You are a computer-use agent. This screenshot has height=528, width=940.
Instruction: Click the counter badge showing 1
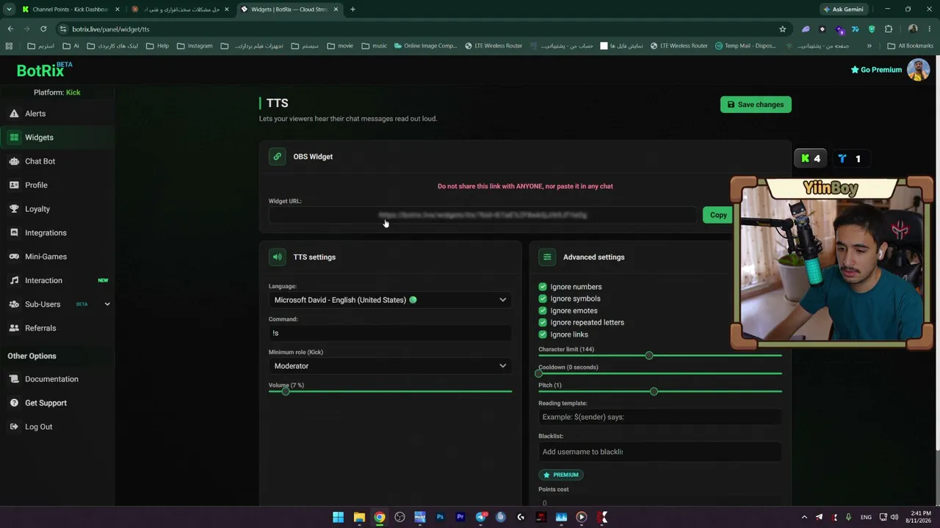(850, 158)
